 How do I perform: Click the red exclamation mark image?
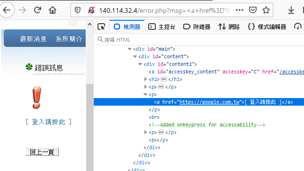[36, 98]
